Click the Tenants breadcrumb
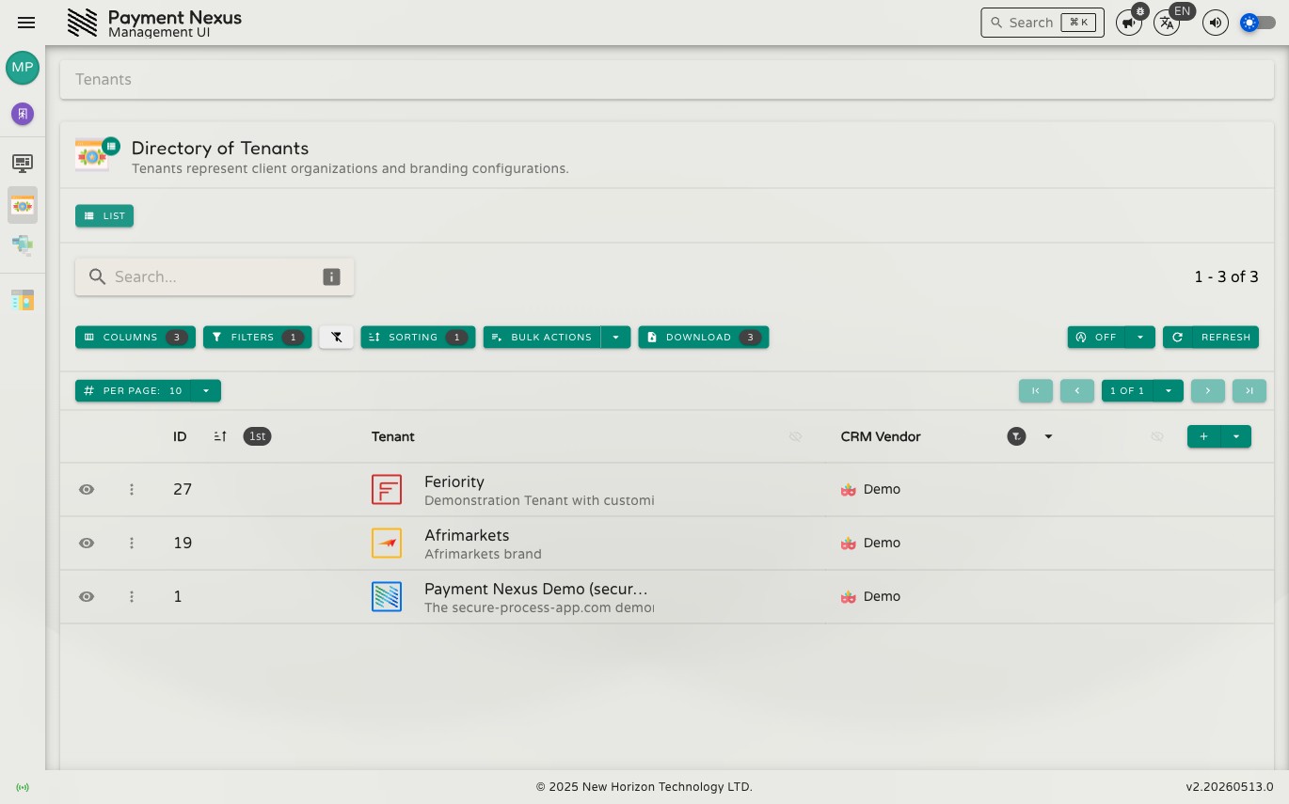This screenshot has height=804, width=1289. (103, 79)
